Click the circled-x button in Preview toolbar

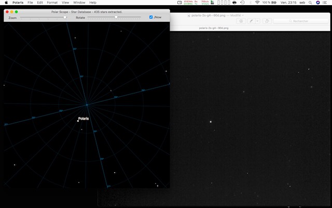tap(241, 21)
